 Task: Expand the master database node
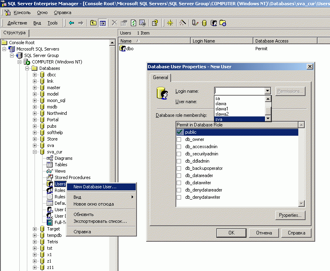(35, 88)
